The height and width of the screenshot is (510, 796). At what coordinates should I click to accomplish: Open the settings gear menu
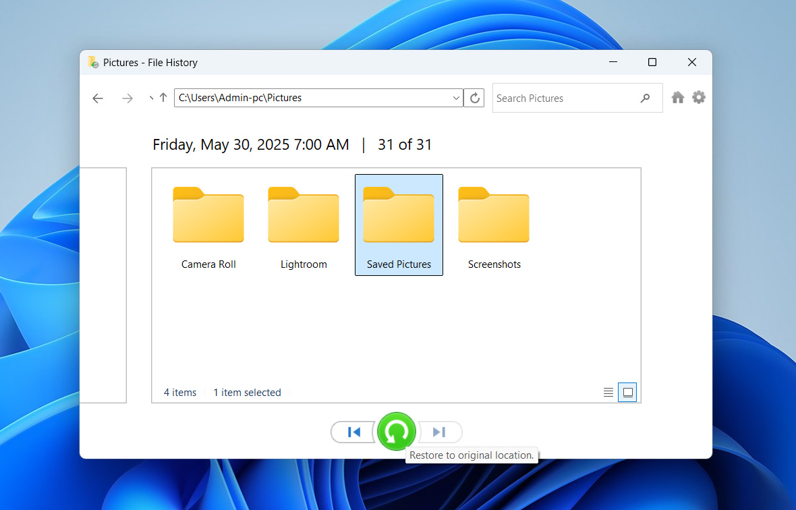(699, 97)
